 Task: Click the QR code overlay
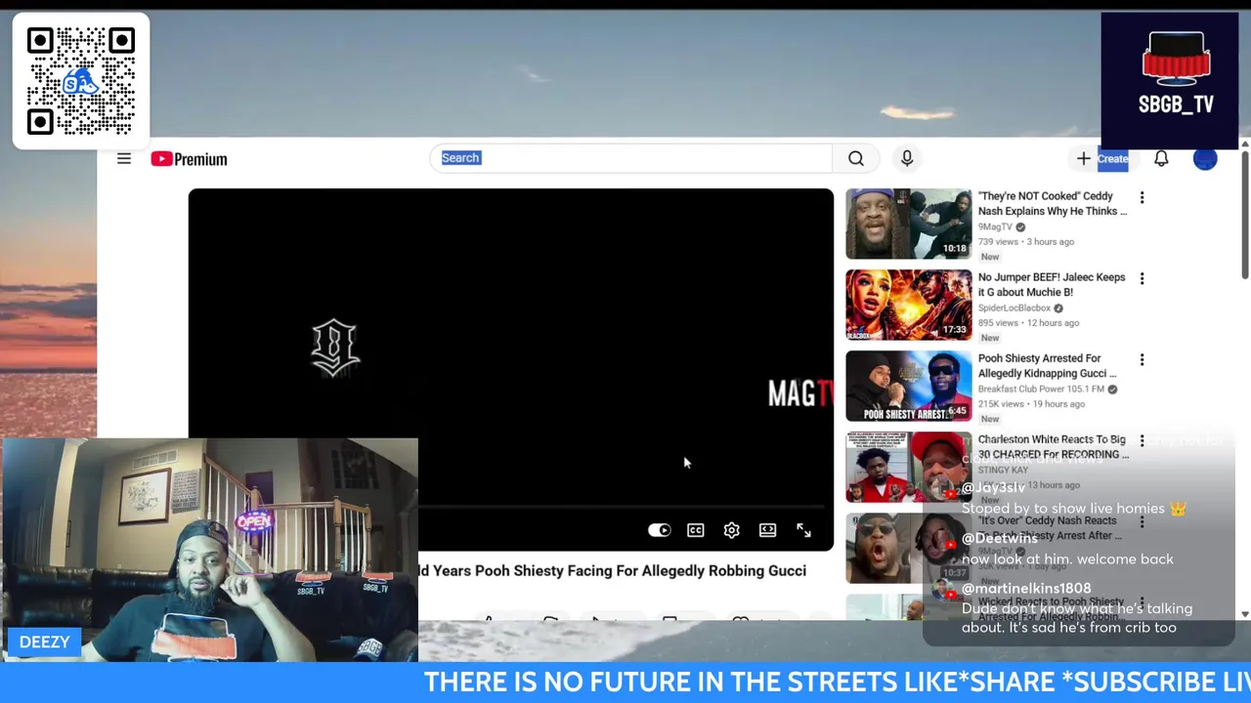(81, 81)
